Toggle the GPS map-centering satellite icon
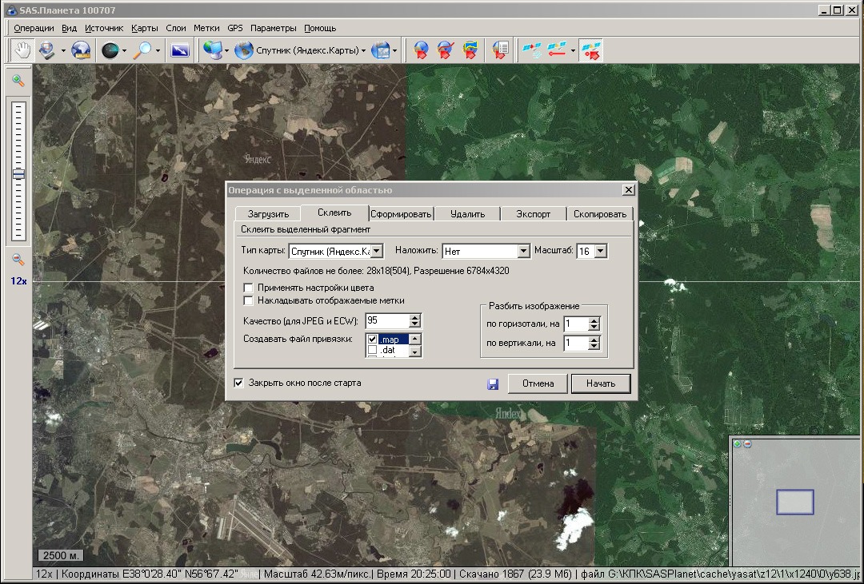 [591, 50]
